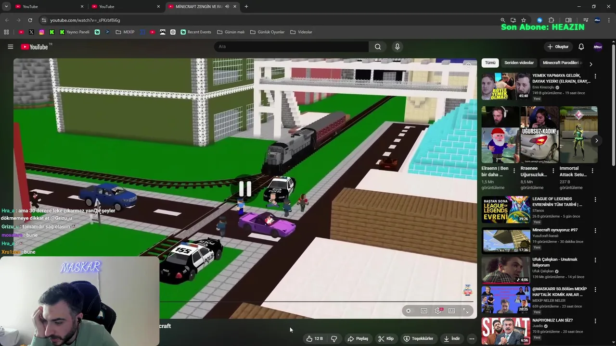Bookmark this page with star icon
The height and width of the screenshot is (346, 616).
[524, 20]
